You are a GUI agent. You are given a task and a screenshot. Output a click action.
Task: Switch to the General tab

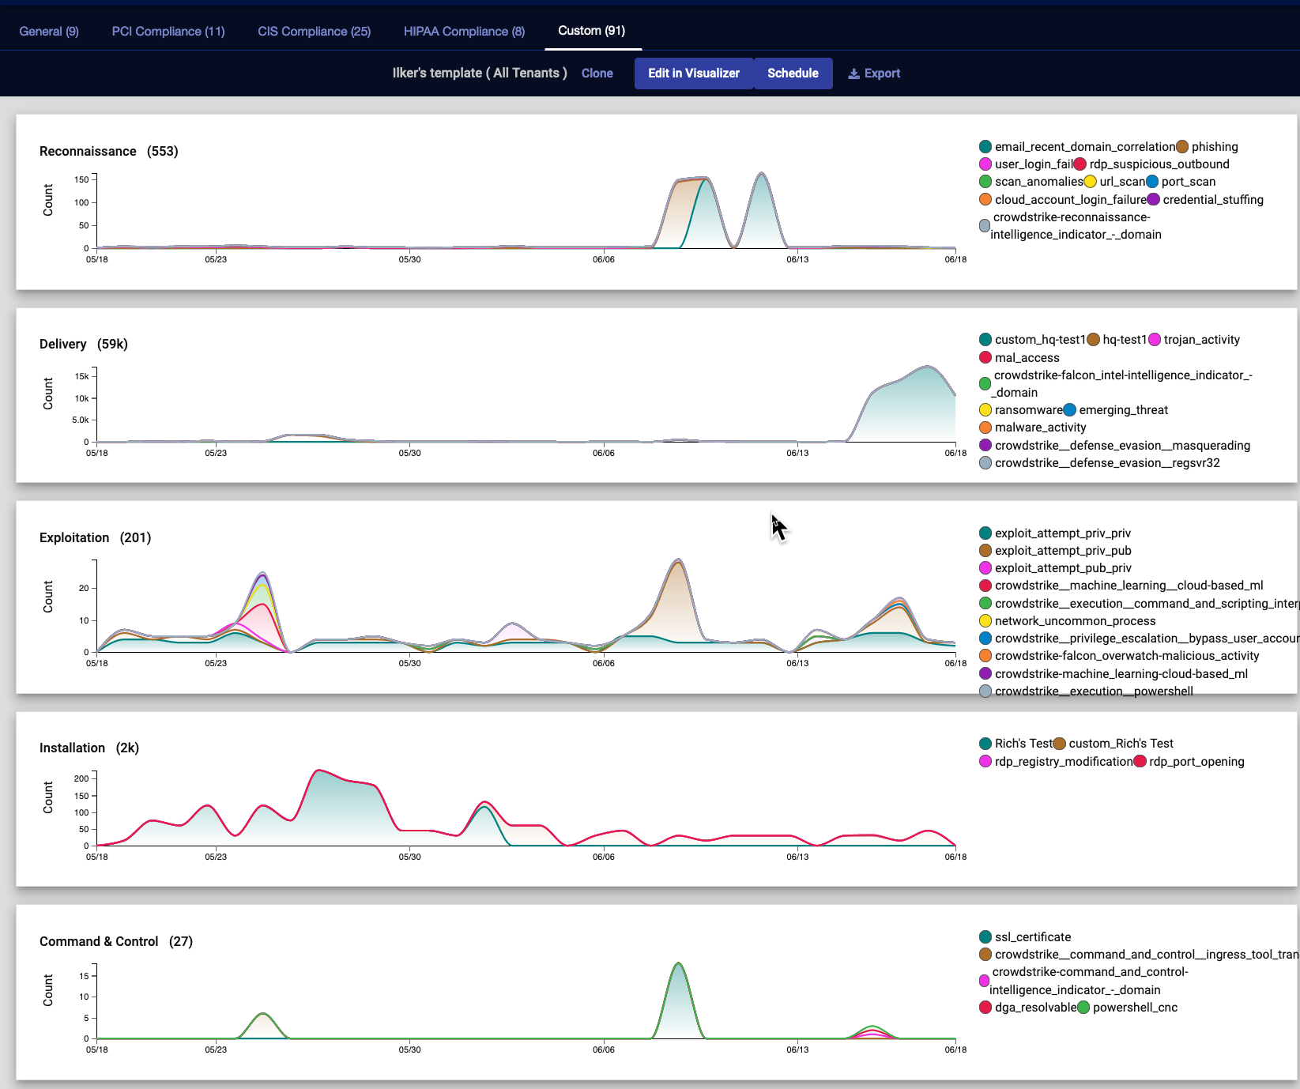click(x=49, y=31)
